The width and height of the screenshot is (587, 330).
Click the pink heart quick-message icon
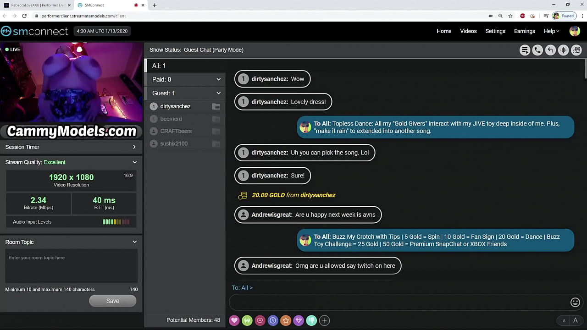click(x=234, y=320)
